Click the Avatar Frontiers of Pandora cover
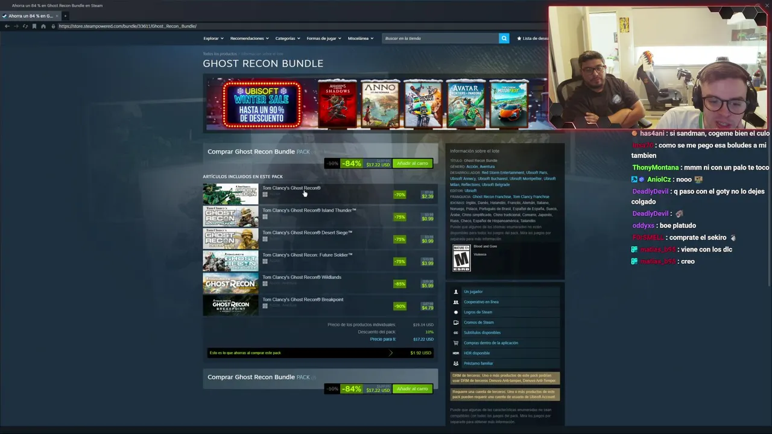772x434 pixels. [466, 104]
